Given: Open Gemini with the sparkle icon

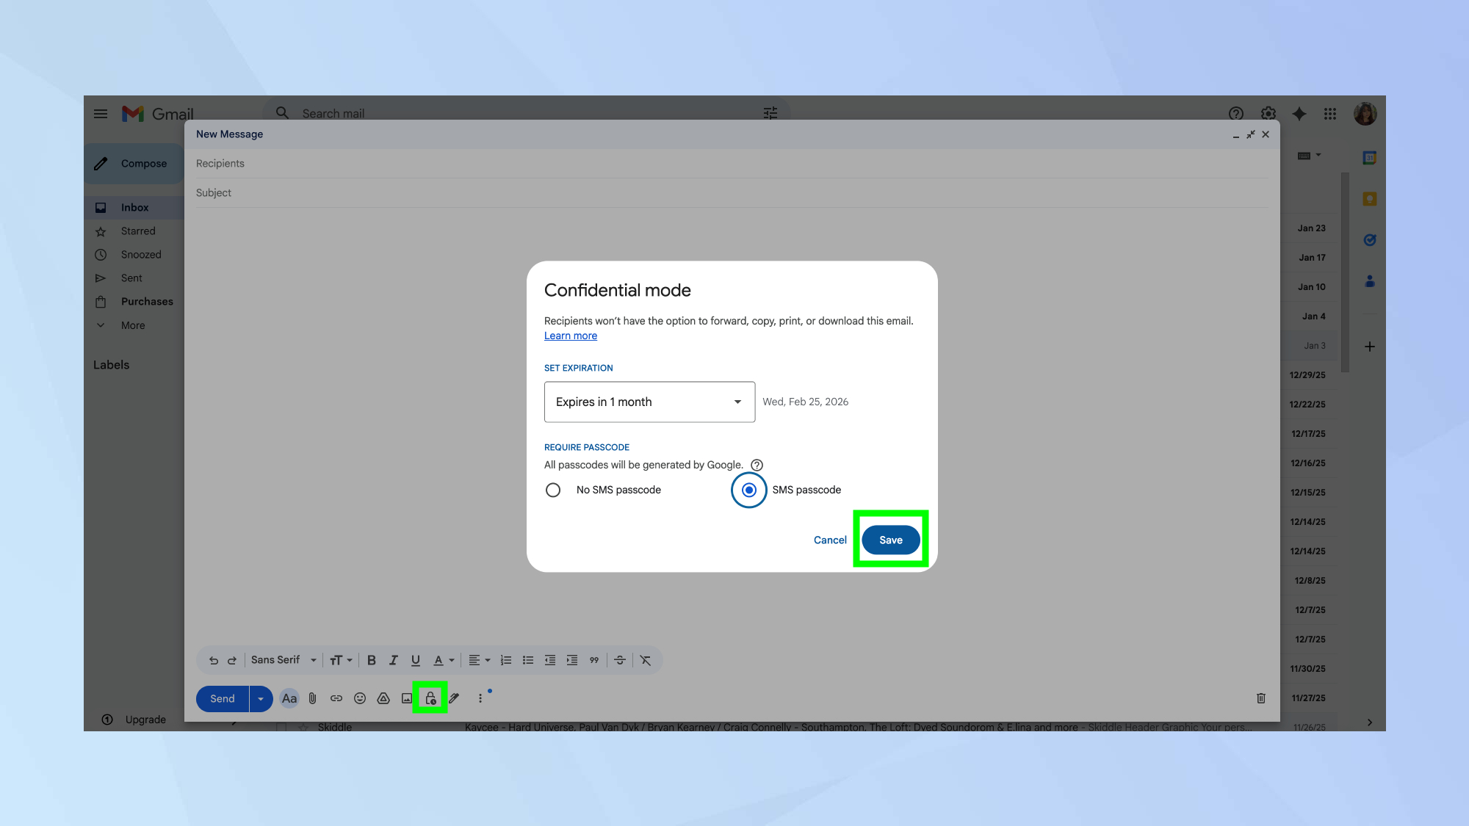Looking at the screenshot, I should point(1299,114).
